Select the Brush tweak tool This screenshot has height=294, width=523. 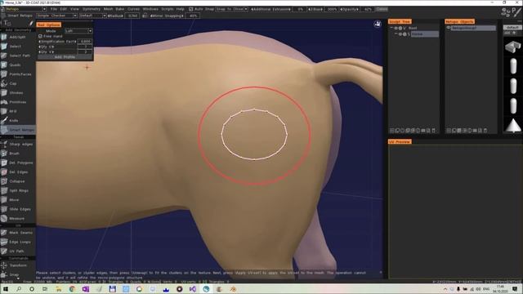[18, 154]
